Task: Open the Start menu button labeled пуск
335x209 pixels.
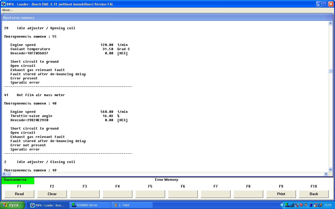Action: 13,205
